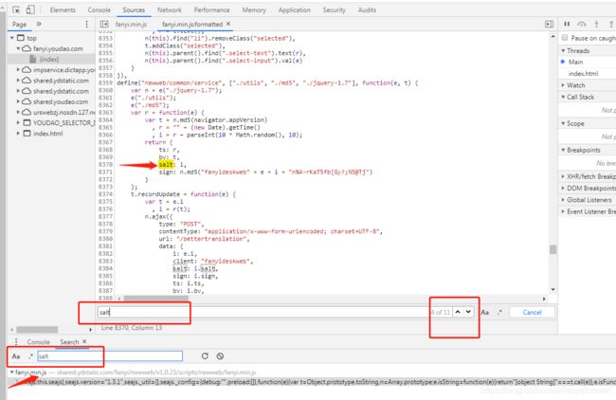Select the (index) file
The width and height of the screenshot is (616, 400).
[x=49, y=60]
